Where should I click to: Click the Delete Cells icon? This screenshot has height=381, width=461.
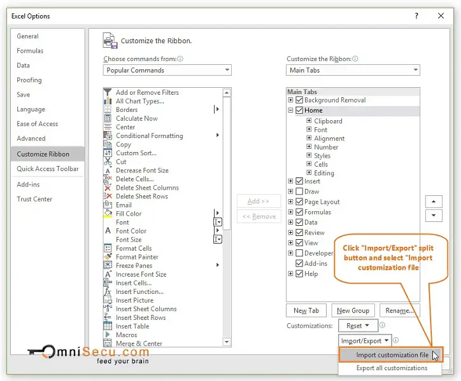pos(108,179)
